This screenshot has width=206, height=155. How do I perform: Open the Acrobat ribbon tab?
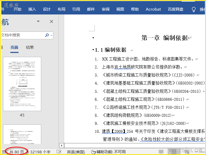pos(153,9)
